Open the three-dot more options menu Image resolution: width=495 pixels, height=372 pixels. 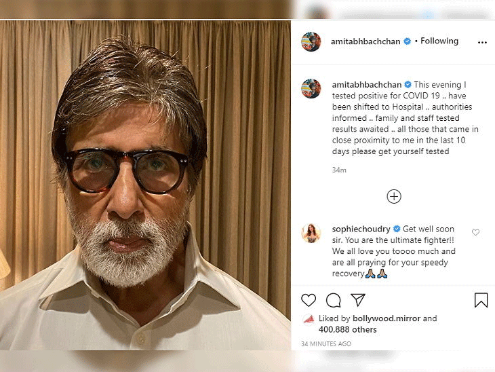tap(482, 42)
